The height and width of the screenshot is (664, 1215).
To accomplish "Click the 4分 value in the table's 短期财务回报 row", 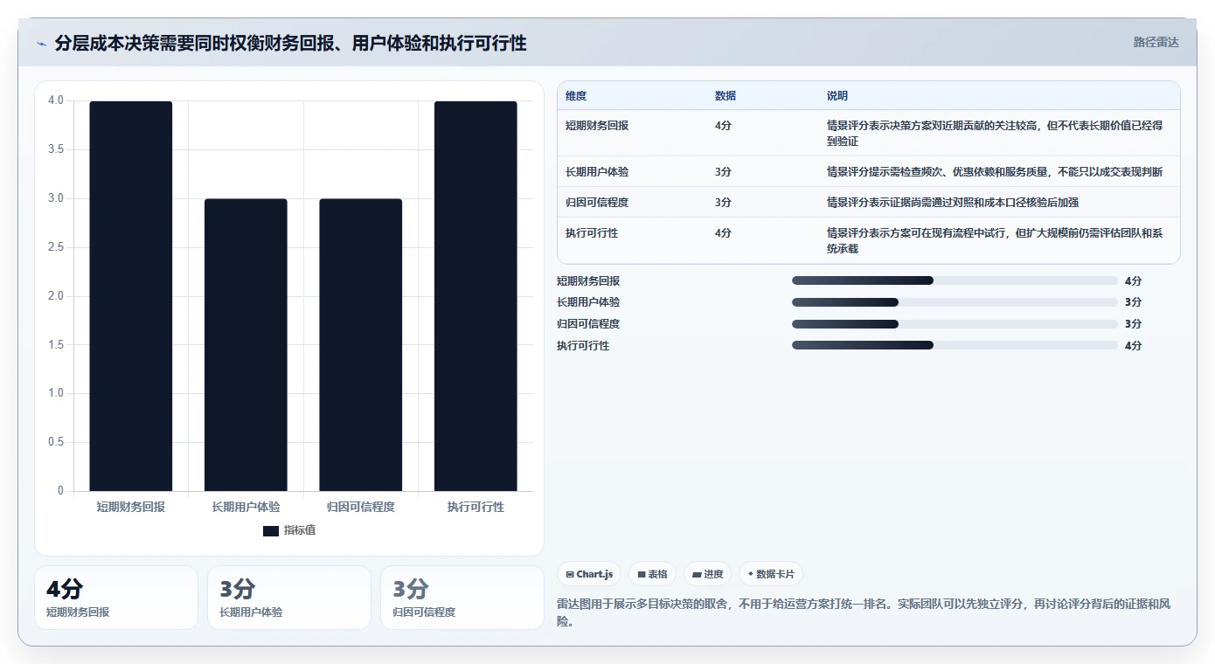I will (723, 126).
